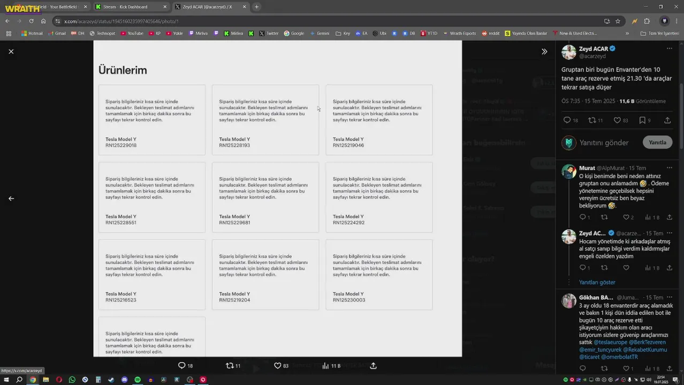Click the Yanıtla reply button
684x385 pixels.
coord(657,142)
